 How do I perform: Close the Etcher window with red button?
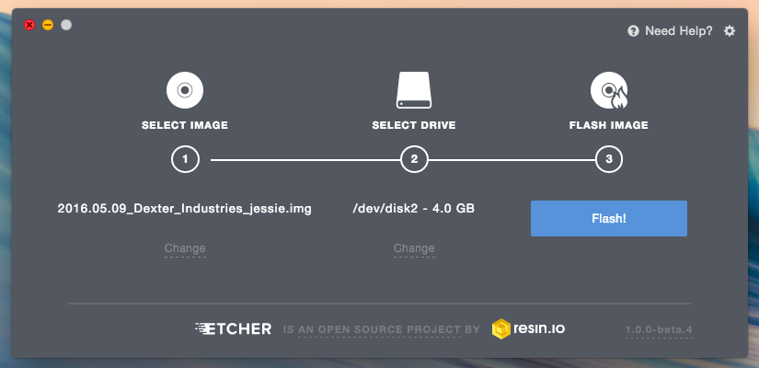[x=29, y=25]
